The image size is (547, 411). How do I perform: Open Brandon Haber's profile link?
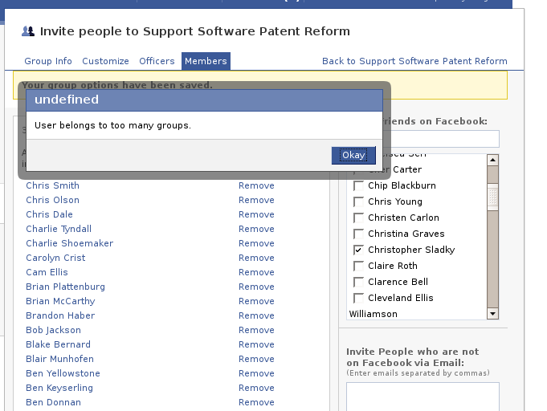(60, 315)
